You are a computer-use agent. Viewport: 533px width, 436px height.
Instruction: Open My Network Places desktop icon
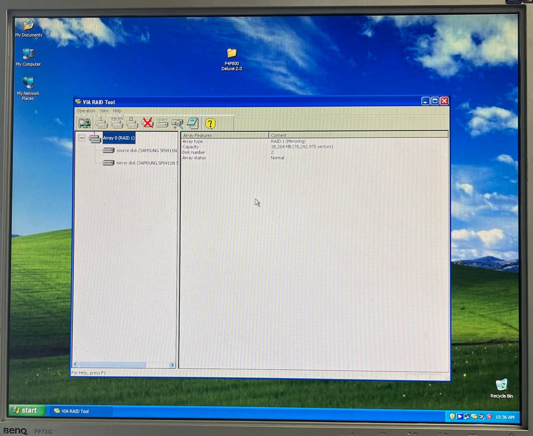point(28,88)
